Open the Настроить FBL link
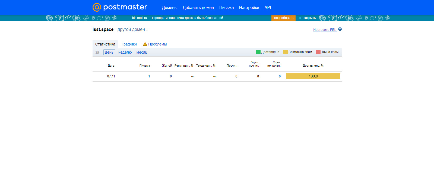434x186 pixels. [325, 30]
